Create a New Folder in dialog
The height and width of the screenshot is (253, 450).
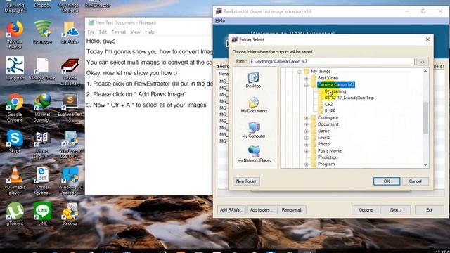click(x=246, y=181)
